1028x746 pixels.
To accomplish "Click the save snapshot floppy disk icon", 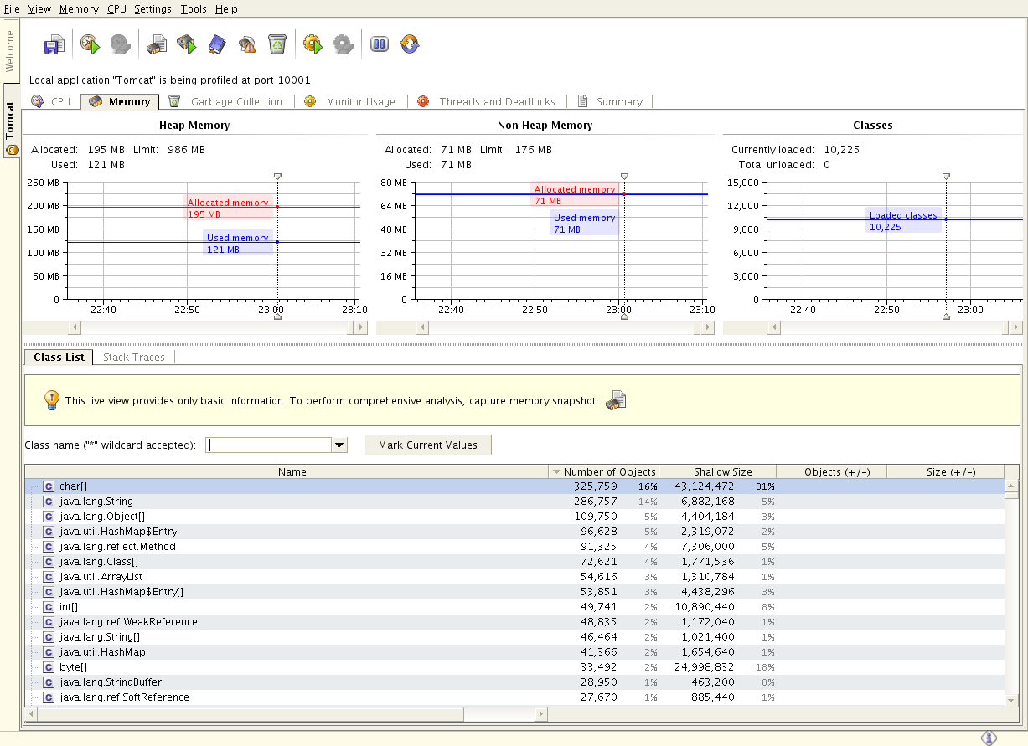I will pos(54,44).
